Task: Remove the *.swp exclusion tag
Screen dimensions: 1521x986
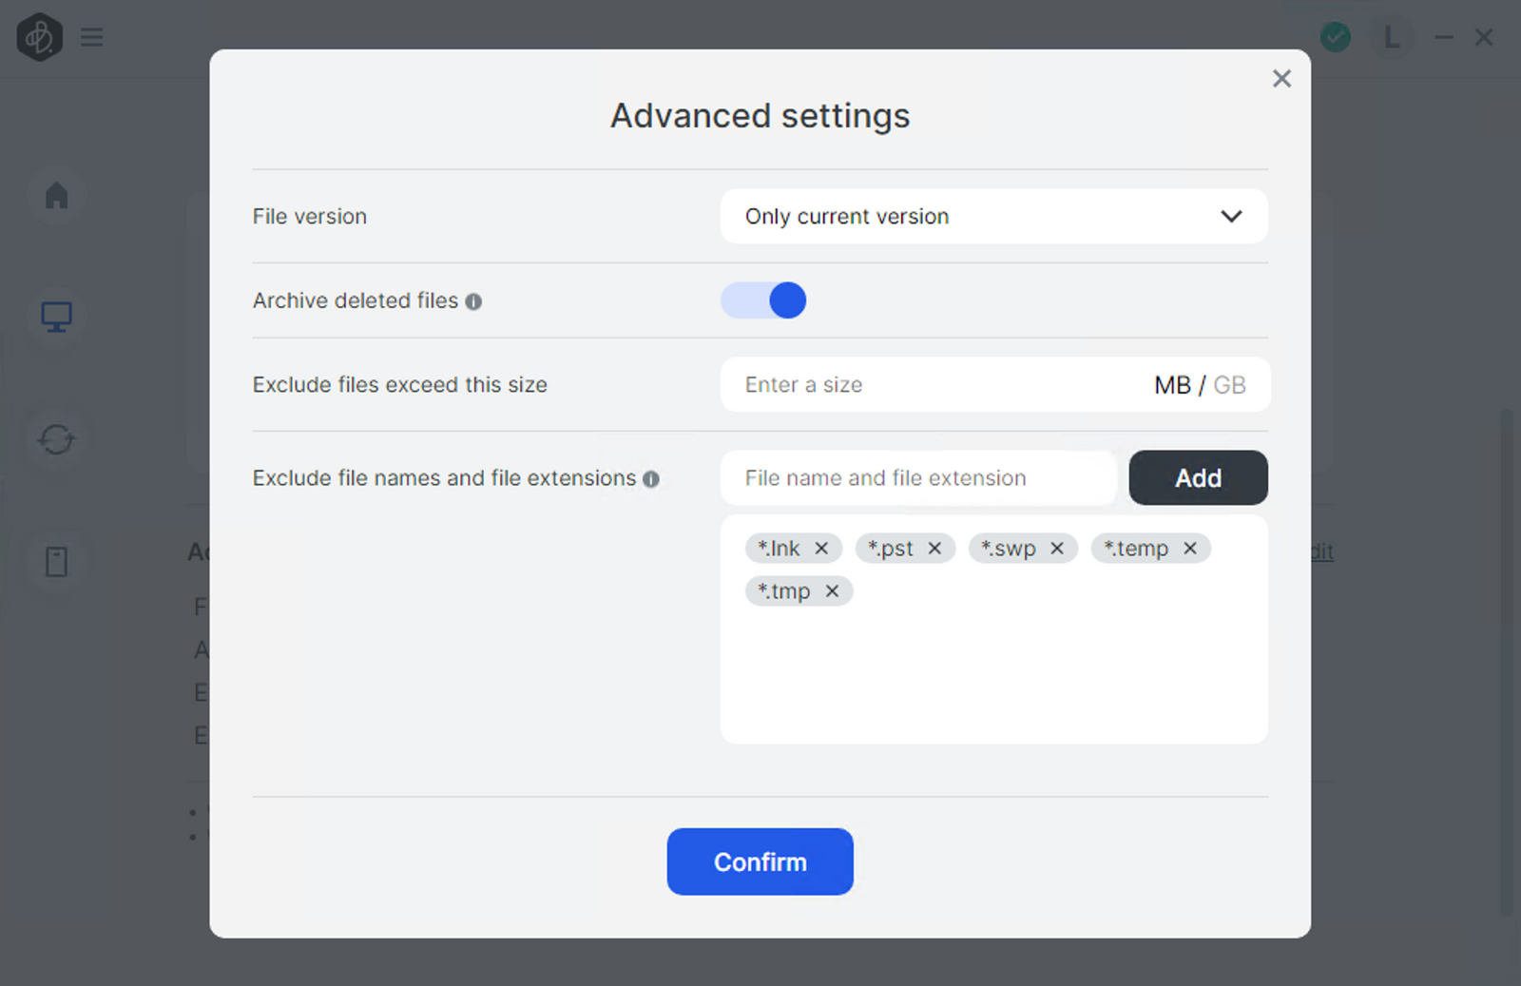Action: pos(1057,549)
